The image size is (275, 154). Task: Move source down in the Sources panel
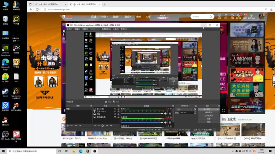[111, 126]
